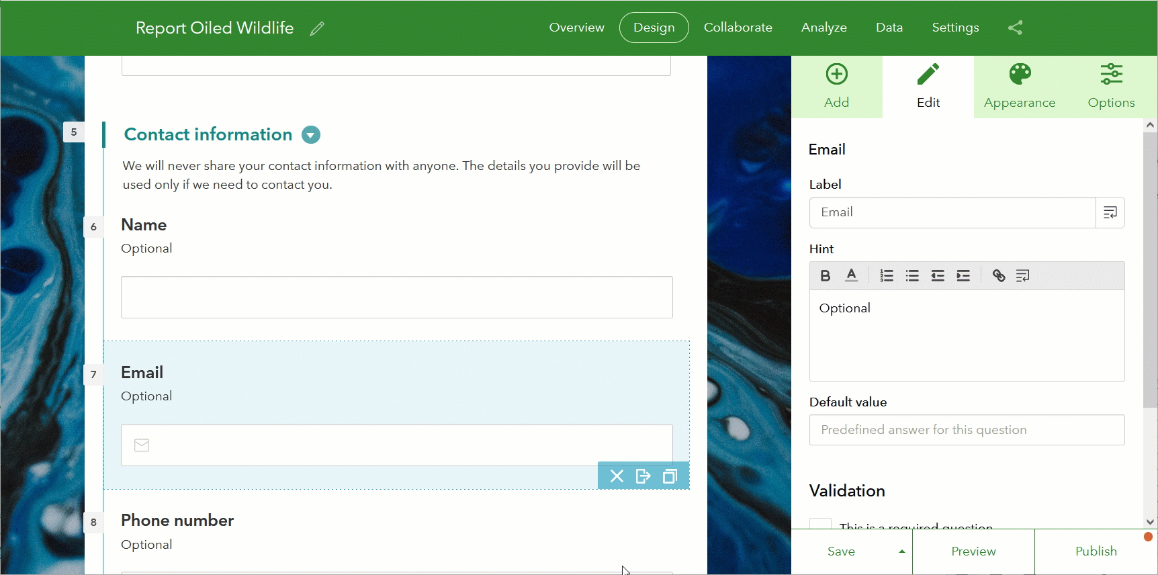Decrease indent in Hint editor
1158x575 pixels.
[938, 275]
